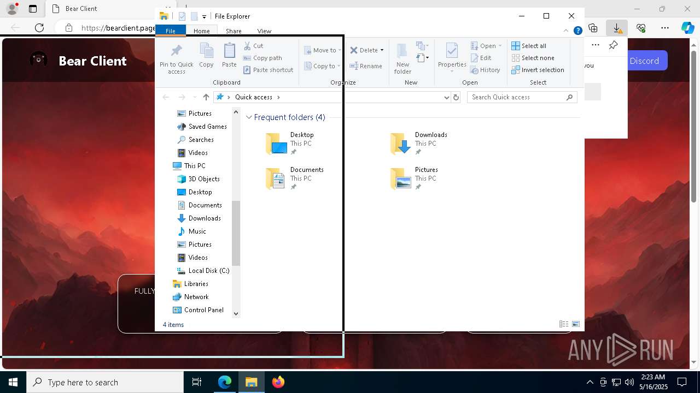Click Edit in the Open group
Viewport: 700px width, 393px height.
click(481, 58)
